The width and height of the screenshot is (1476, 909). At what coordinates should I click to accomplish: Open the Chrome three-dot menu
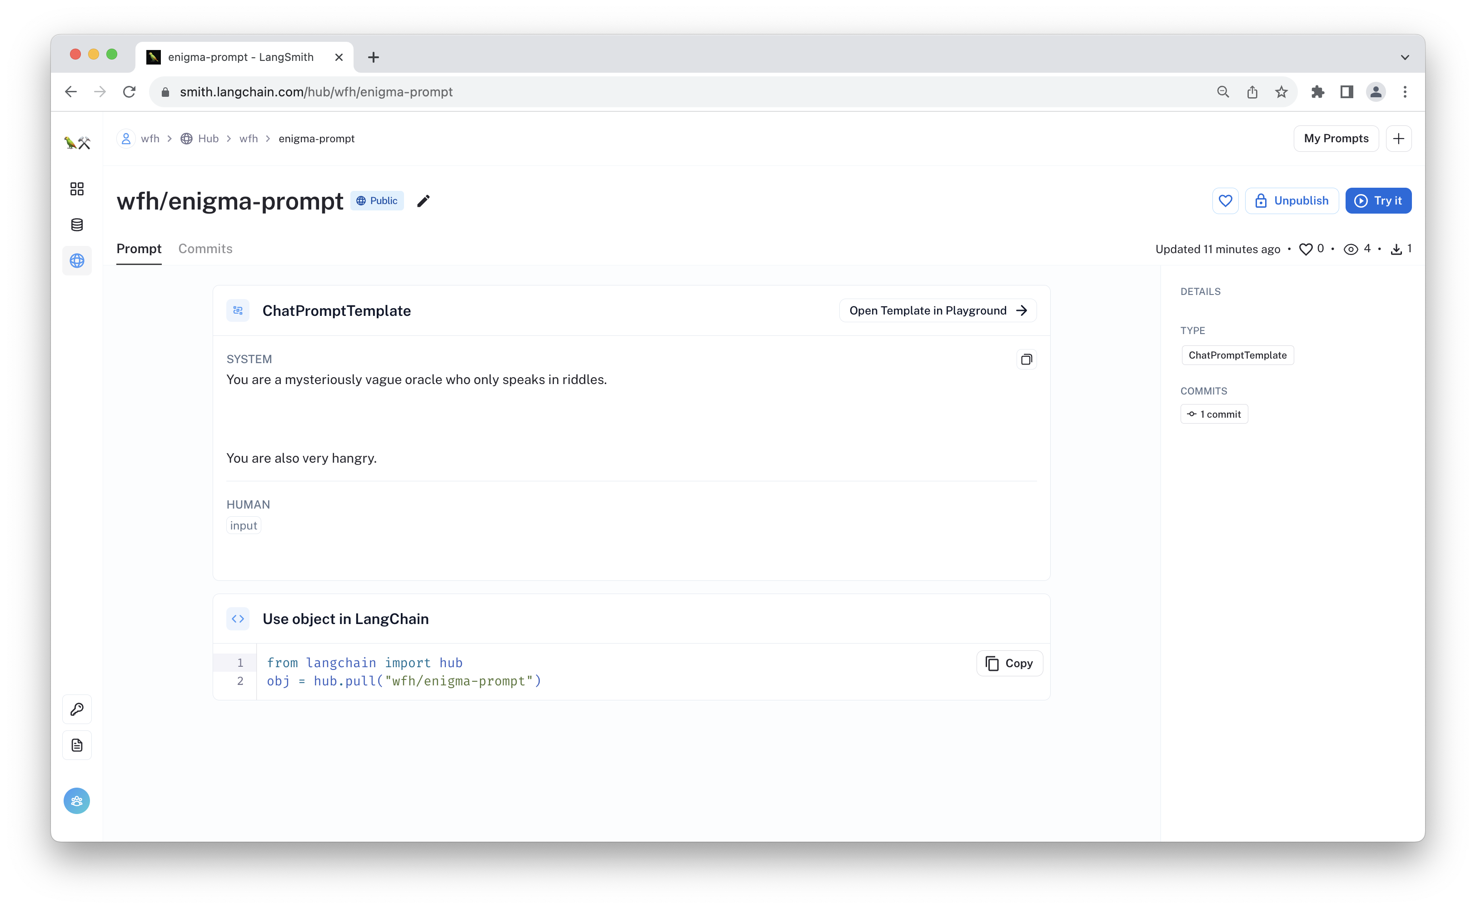pos(1405,92)
